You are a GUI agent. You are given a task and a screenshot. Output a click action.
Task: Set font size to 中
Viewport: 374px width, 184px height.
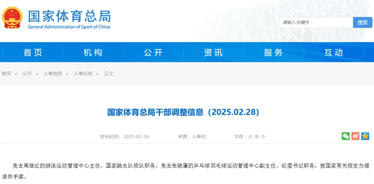(257, 137)
